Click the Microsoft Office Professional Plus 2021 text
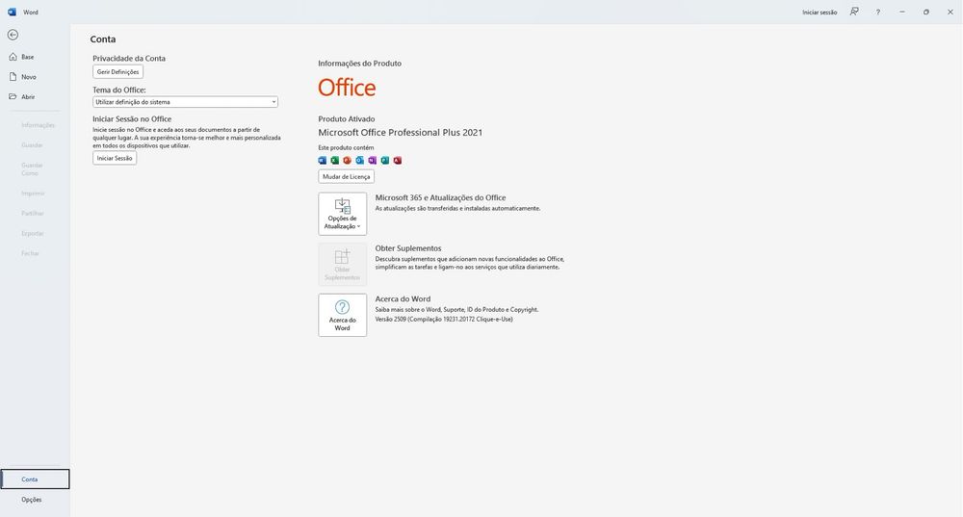Image resolution: width=963 pixels, height=517 pixels. (401, 133)
